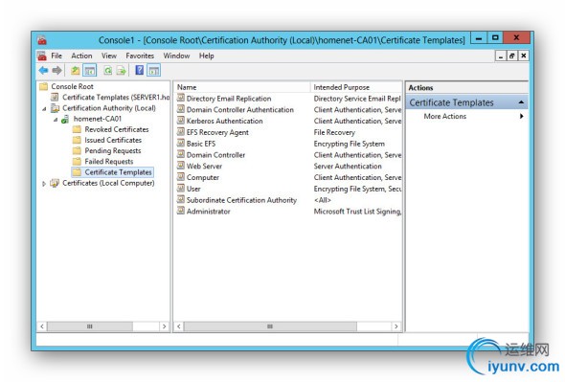
Task: Click the tree pane scroll left arrow
Action: (x=42, y=326)
